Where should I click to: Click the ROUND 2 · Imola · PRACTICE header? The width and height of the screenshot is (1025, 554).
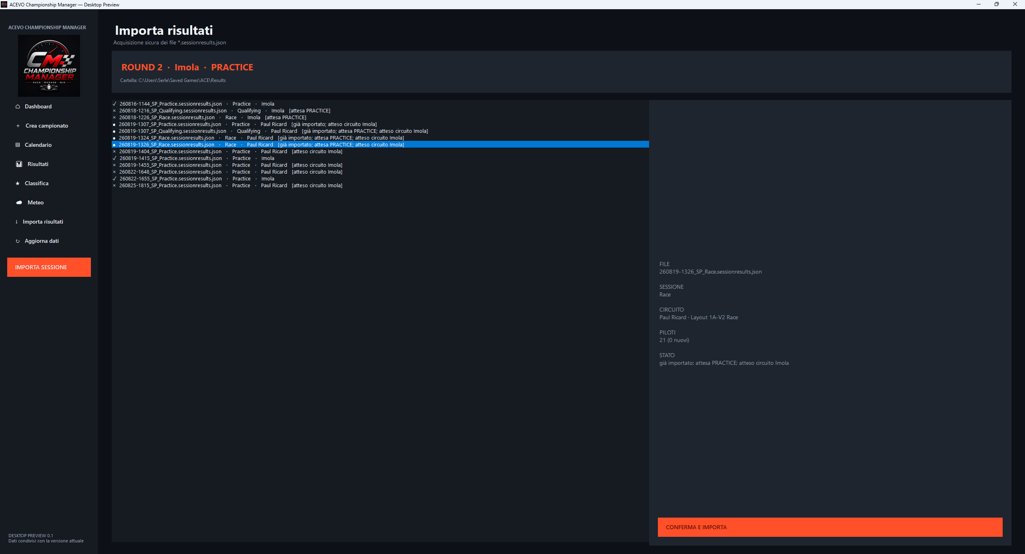click(x=187, y=67)
